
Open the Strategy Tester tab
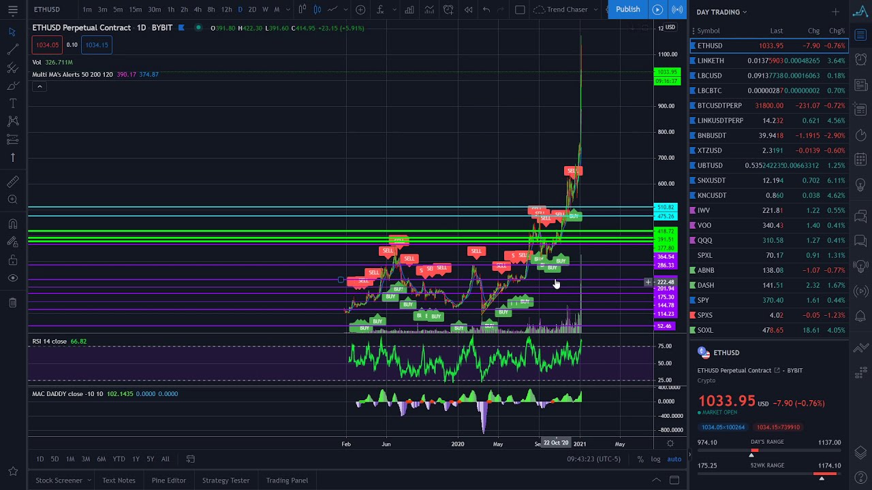tap(225, 480)
